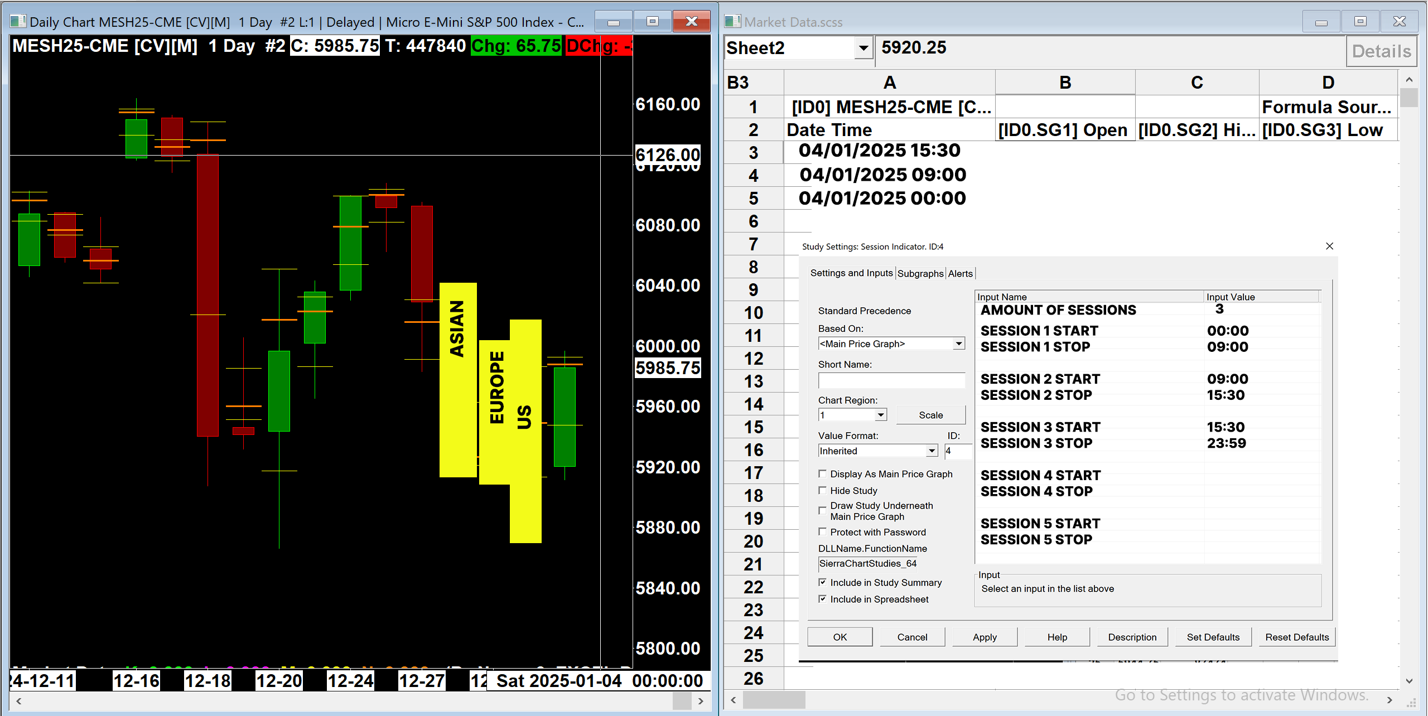
Task: Minimize the Market Data spreadsheet window
Action: (x=1321, y=22)
